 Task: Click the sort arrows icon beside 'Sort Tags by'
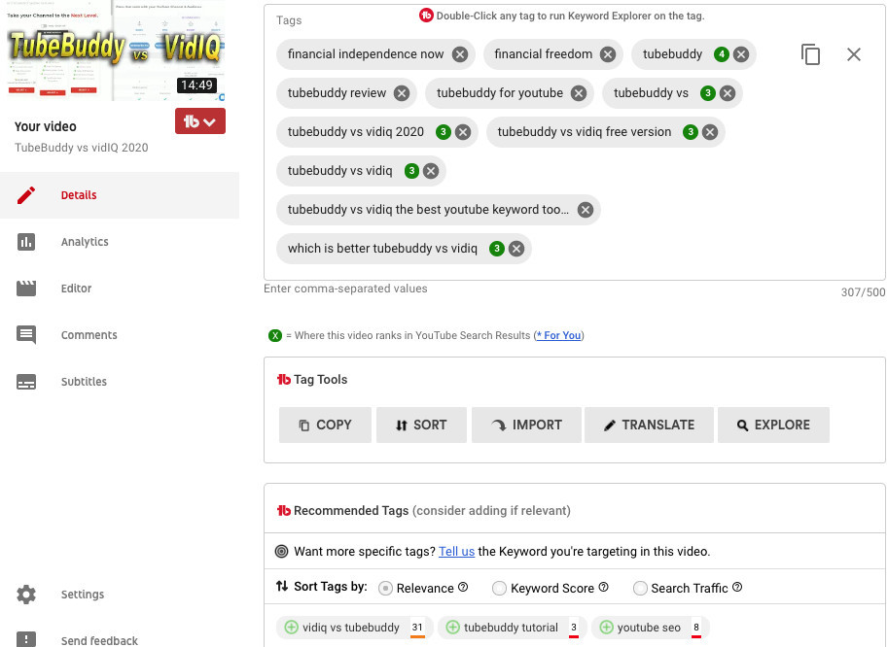point(282,587)
